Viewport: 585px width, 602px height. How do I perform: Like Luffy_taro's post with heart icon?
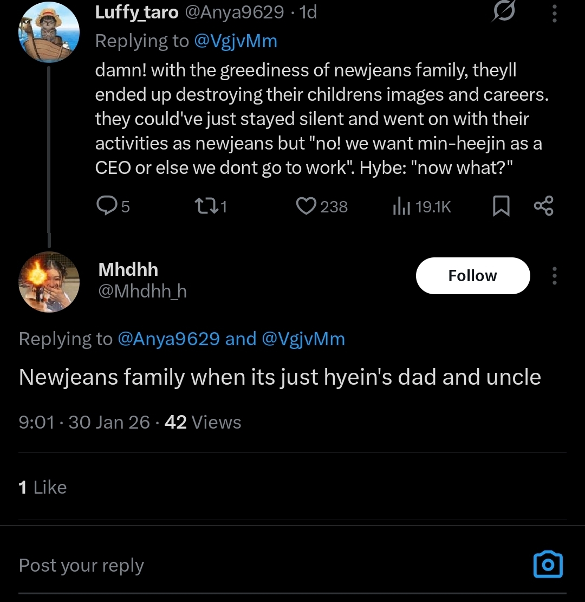307,206
